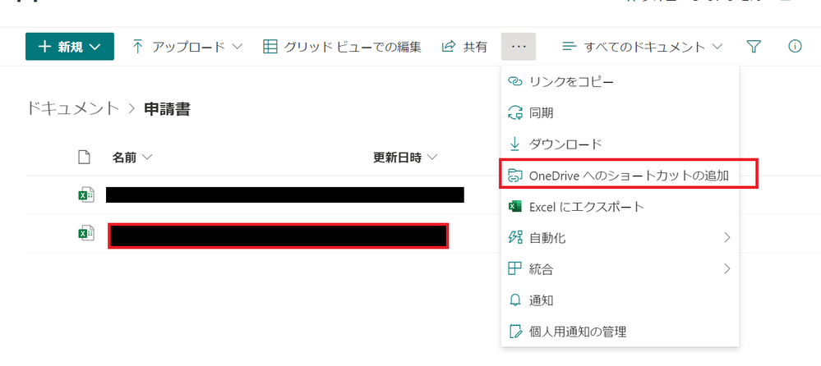Click the ellipsis more options button

pos(519,47)
